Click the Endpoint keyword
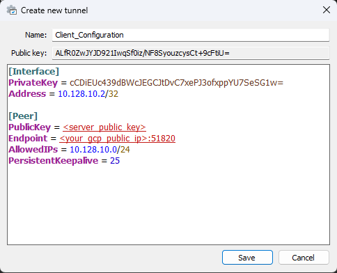Screen dimensions: 337x273 (x=28, y=139)
